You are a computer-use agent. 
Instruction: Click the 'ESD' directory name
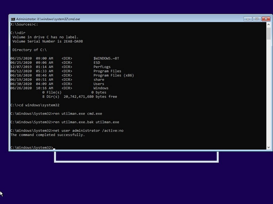97,63
